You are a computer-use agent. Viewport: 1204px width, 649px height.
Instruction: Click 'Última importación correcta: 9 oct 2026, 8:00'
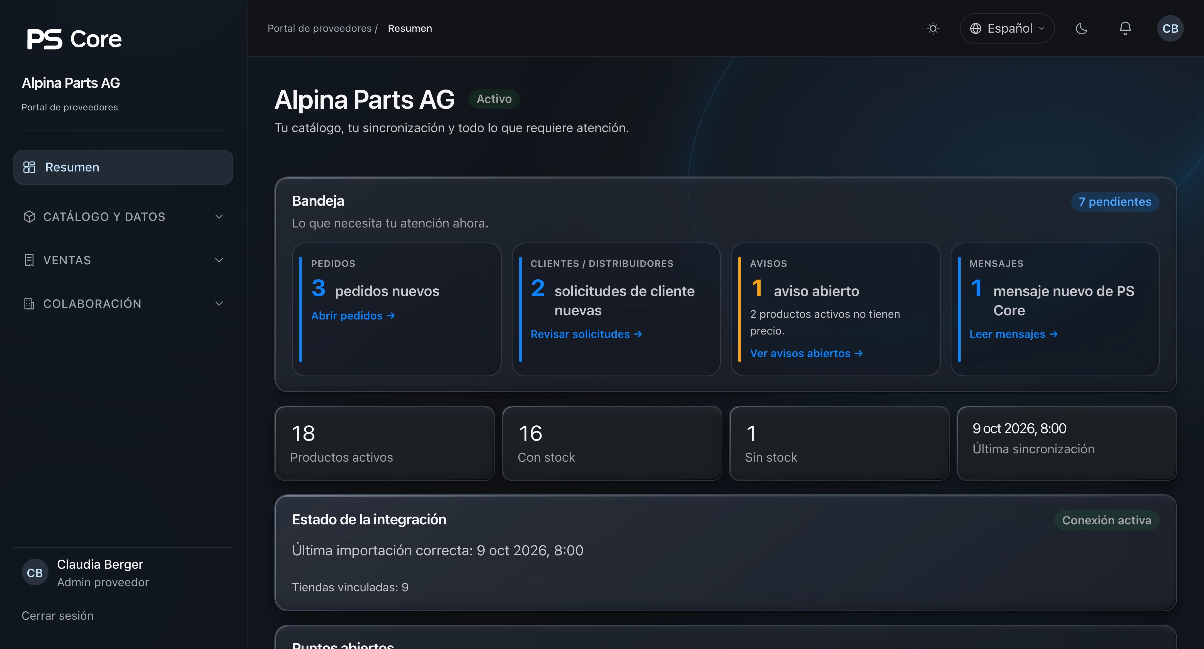(438, 550)
